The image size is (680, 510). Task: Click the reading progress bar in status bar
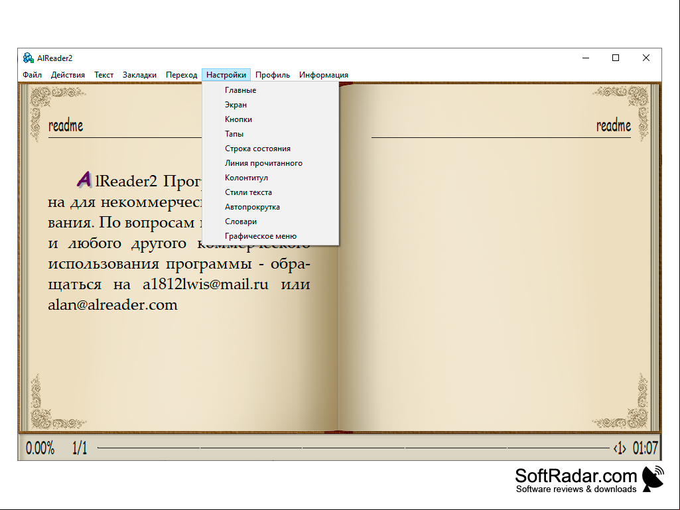point(354,448)
